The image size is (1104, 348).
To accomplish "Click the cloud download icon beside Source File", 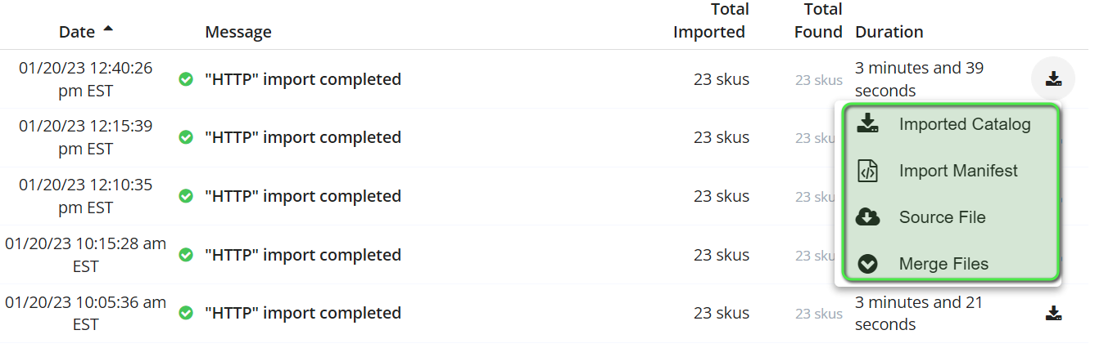I will [867, 217].
